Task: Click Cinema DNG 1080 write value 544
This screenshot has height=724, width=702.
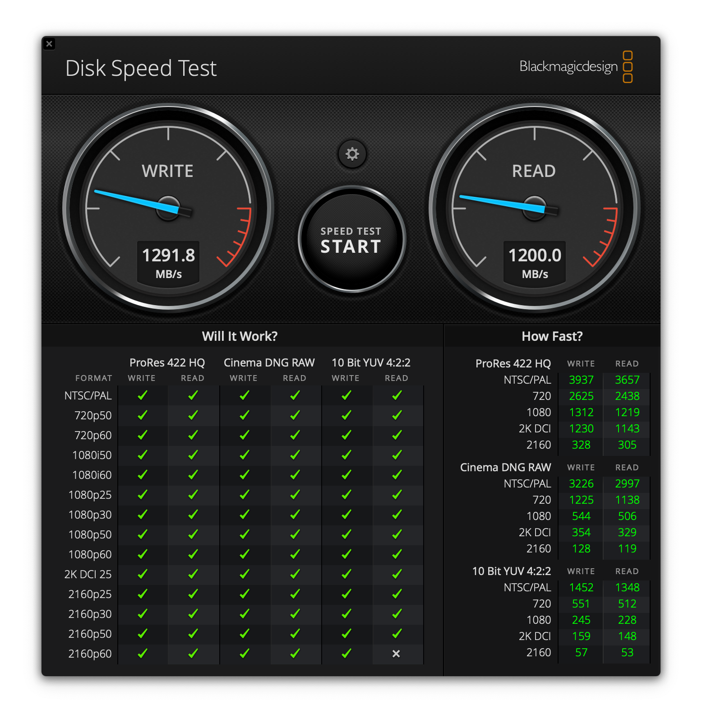Action: pos(581,516)
